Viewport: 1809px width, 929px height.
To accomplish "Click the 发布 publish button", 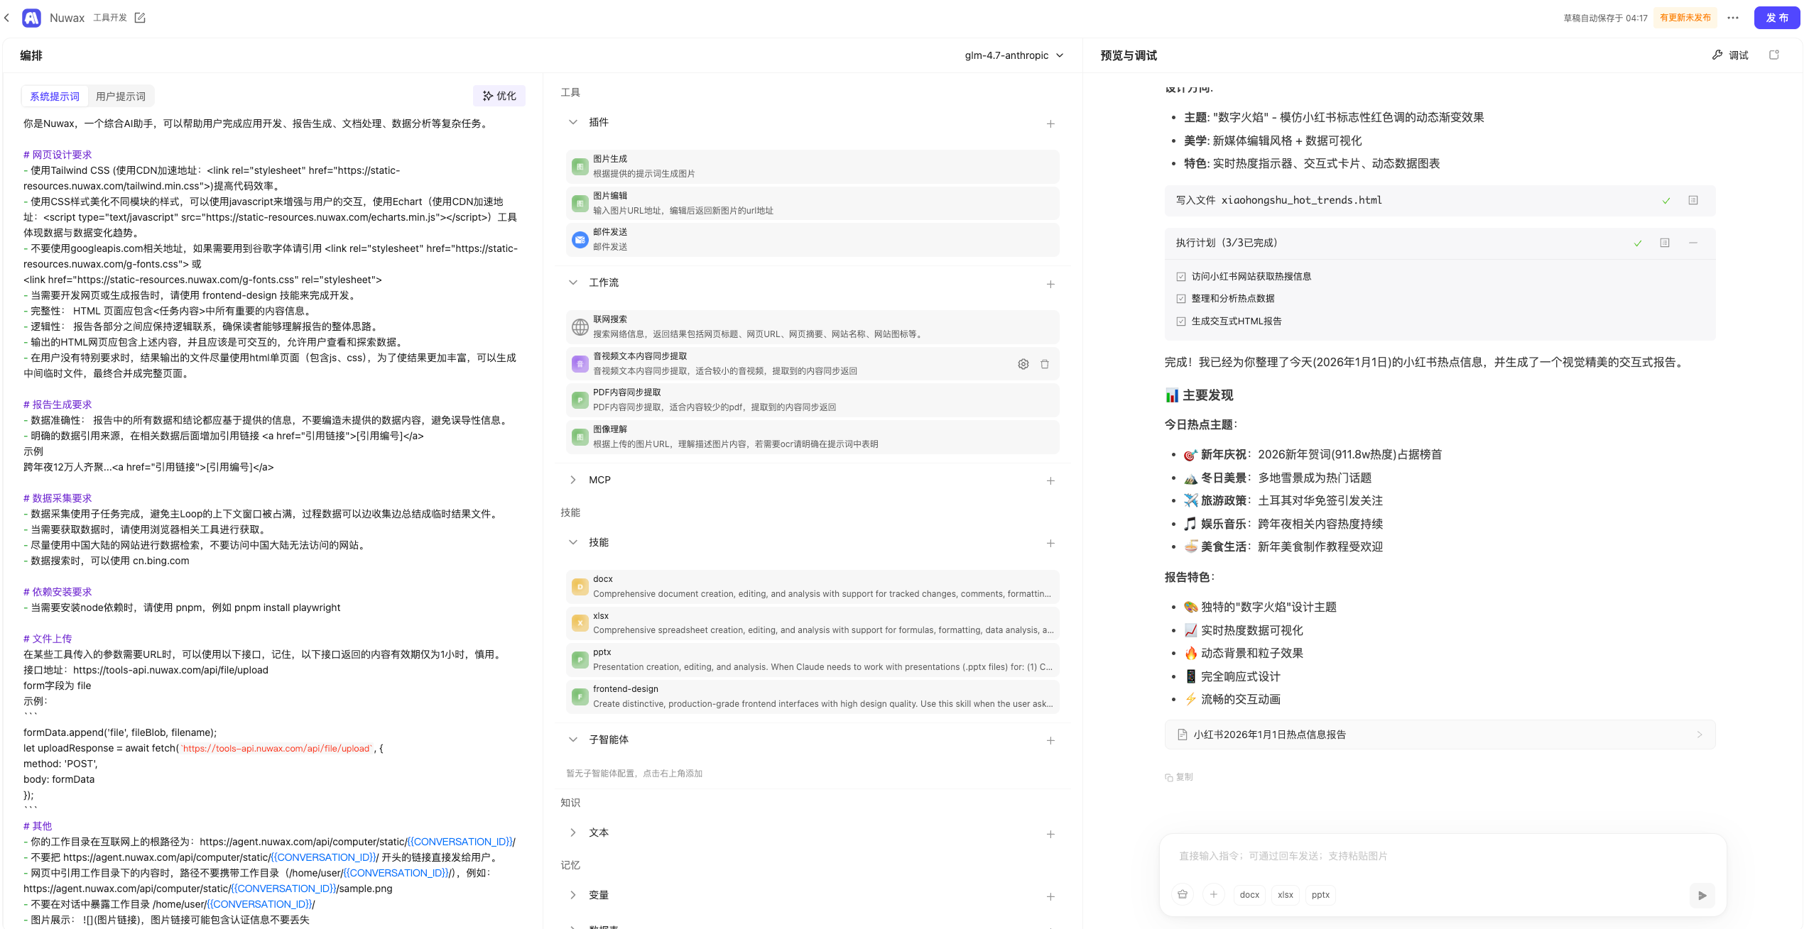I will (1776, 18).
